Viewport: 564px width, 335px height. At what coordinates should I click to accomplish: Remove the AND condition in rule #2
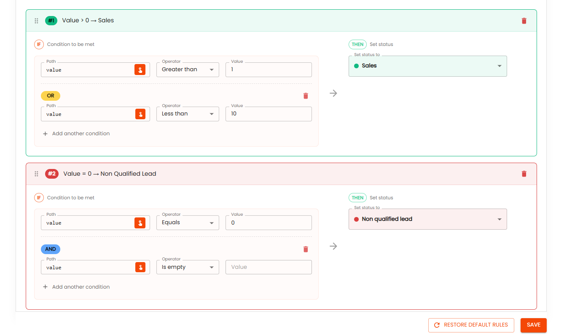[x=306, y=249]
